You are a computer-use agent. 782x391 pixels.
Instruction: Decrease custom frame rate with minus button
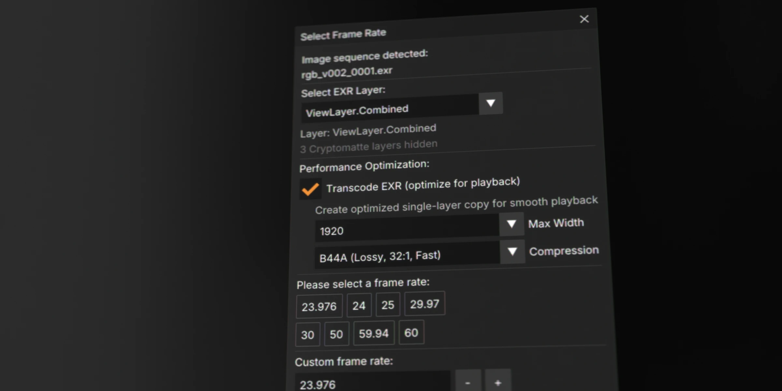tap(468, 382)
